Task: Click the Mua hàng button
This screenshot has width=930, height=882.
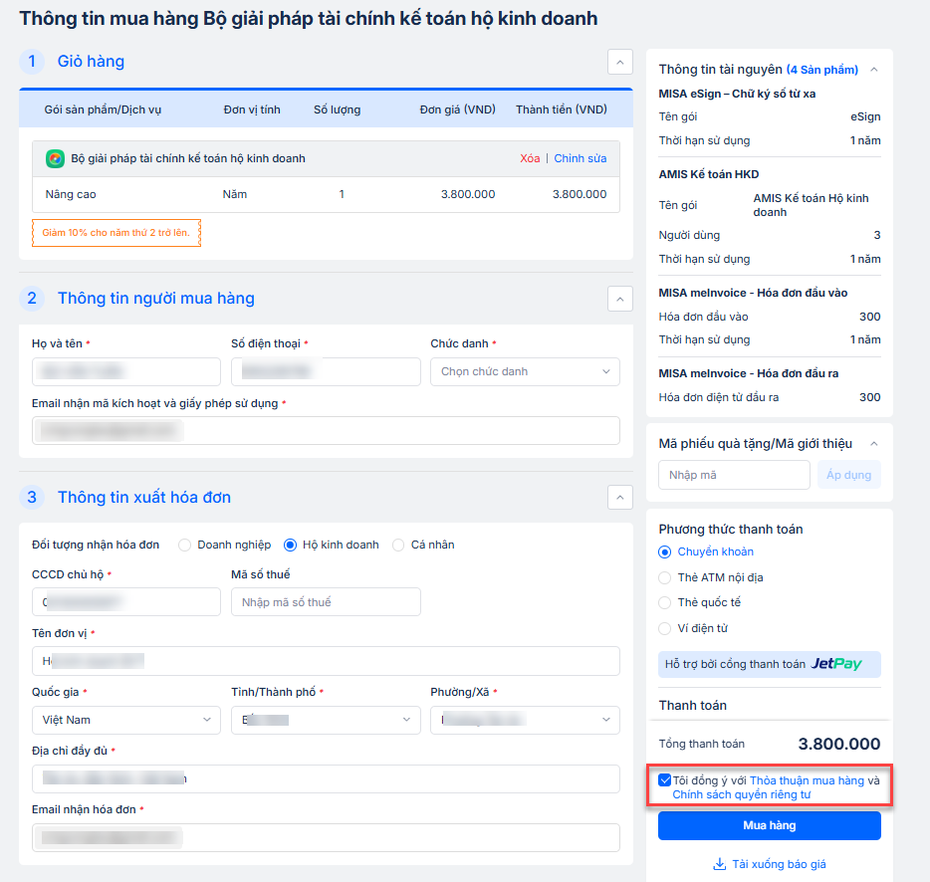Action: tap(769, 825)
